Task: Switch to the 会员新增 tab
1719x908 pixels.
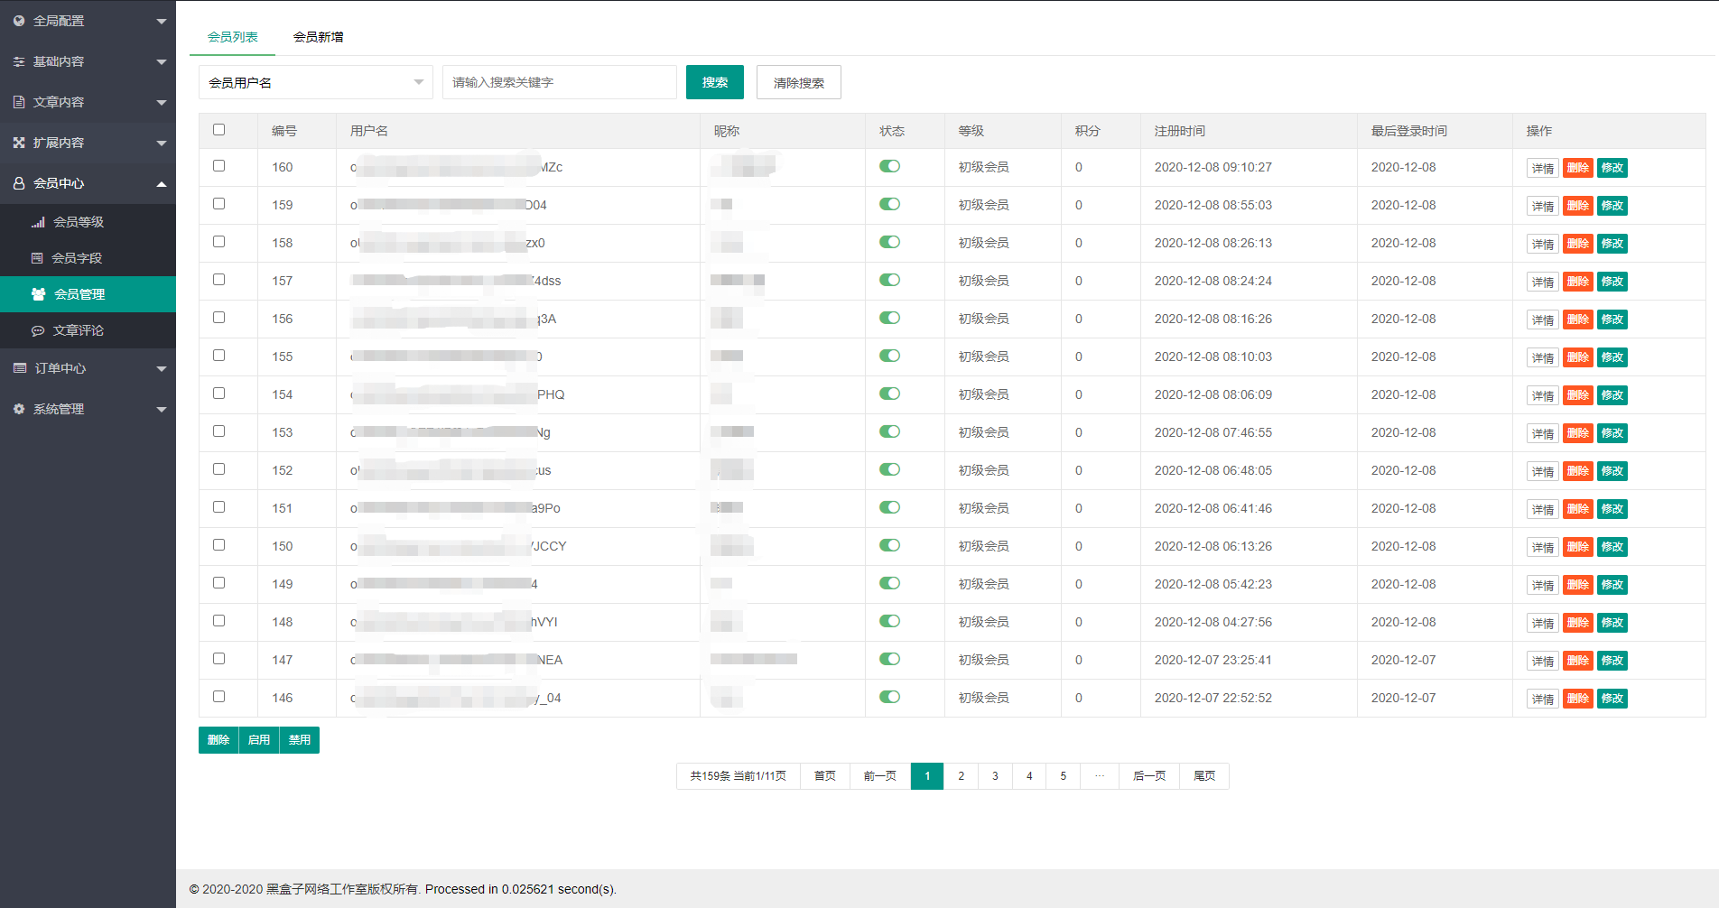Action: coord(318,37)
